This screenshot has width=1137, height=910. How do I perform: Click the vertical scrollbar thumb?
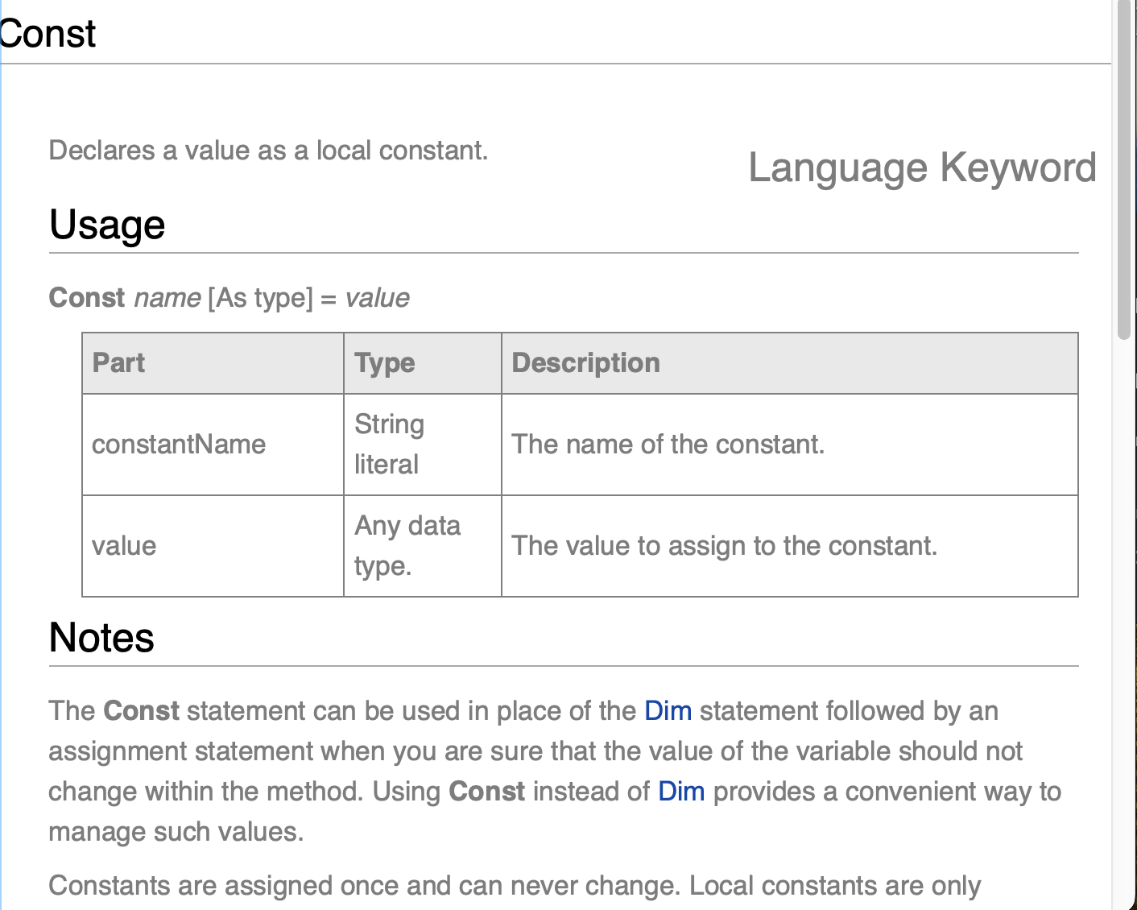coord(1124,169)
